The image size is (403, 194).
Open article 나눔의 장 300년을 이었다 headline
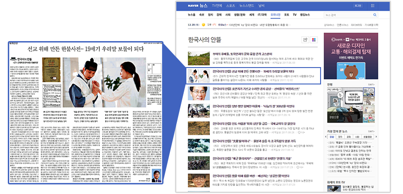[253, 106]
